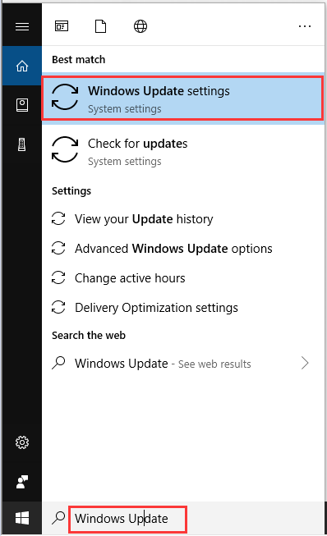Image resolution: width=327 pixels, height=536 pixels.
Task: Click the sync icon beside Check for updates
Action: (65, 149)
